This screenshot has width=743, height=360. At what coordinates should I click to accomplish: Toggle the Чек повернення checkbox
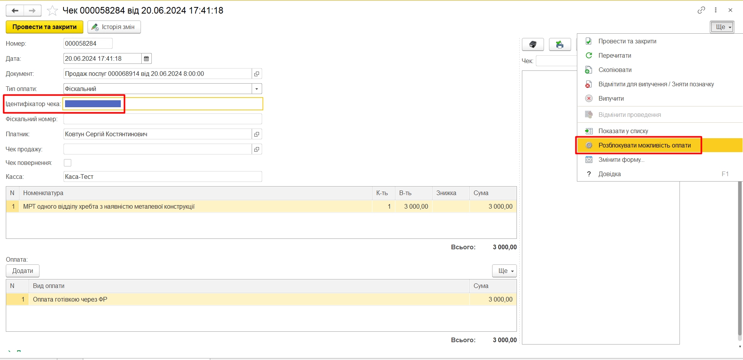[68, 163]
